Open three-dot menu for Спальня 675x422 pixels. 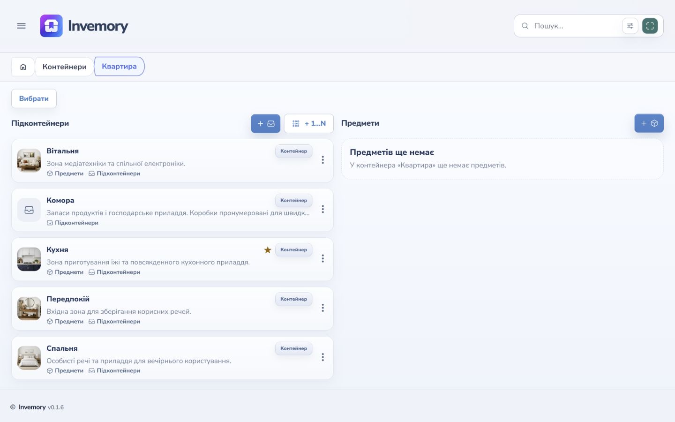[x=322, y=357]
